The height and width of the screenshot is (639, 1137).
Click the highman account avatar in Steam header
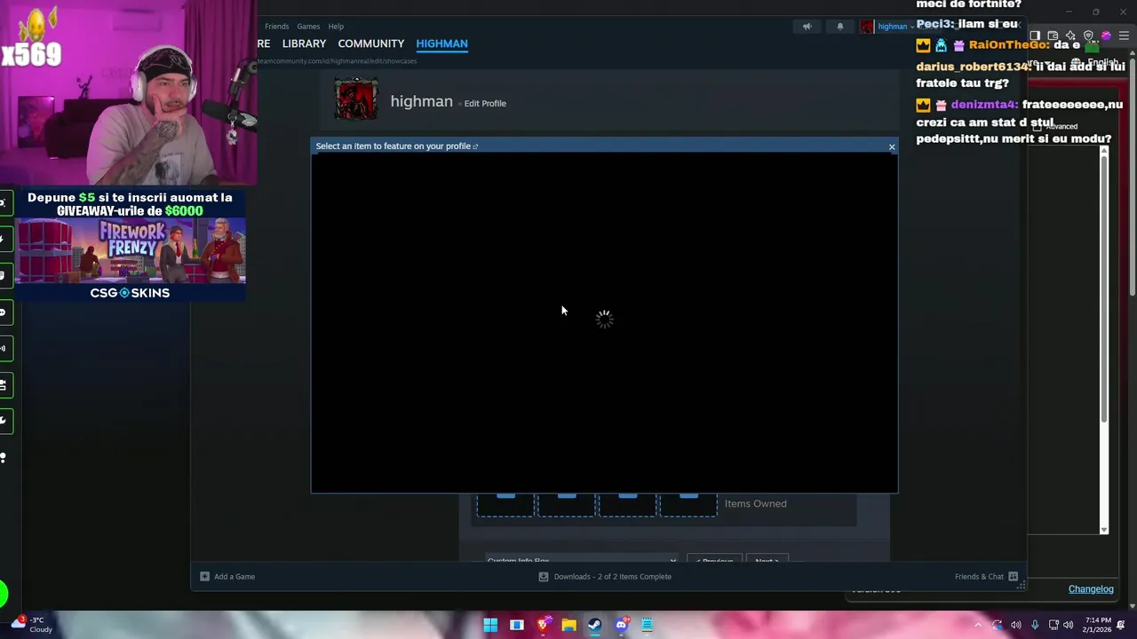pyautogui.click(x=867, y=27)
